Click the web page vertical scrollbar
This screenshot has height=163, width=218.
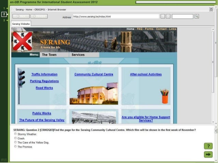[213, 62]
